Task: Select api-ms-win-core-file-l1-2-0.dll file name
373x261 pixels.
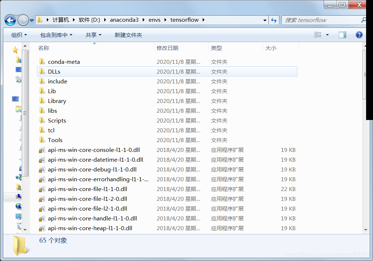Action: coord(88,199)
